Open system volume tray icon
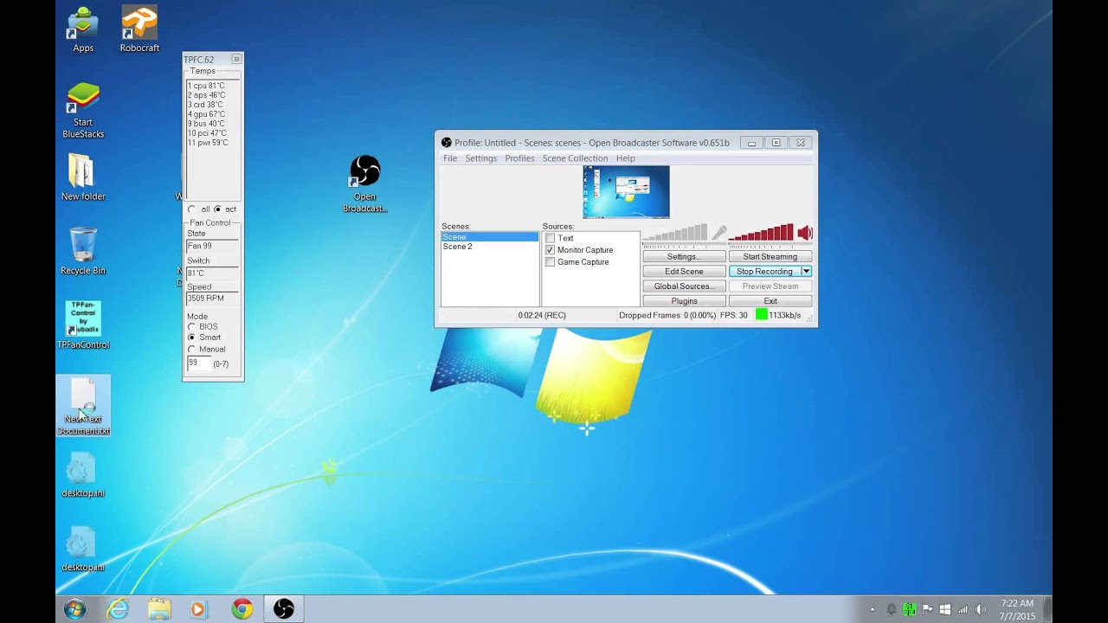1108x623 pixels. pos(981,609)
